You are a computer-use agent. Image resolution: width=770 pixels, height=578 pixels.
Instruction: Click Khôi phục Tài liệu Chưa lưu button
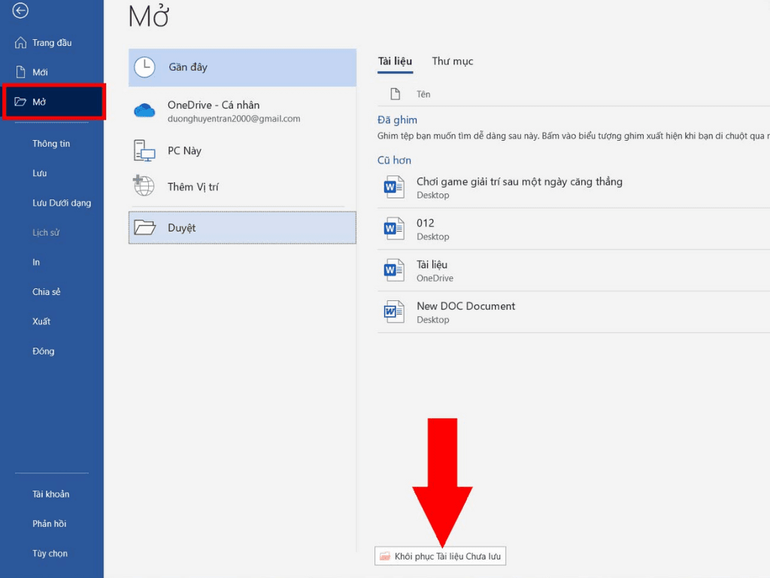441,556
